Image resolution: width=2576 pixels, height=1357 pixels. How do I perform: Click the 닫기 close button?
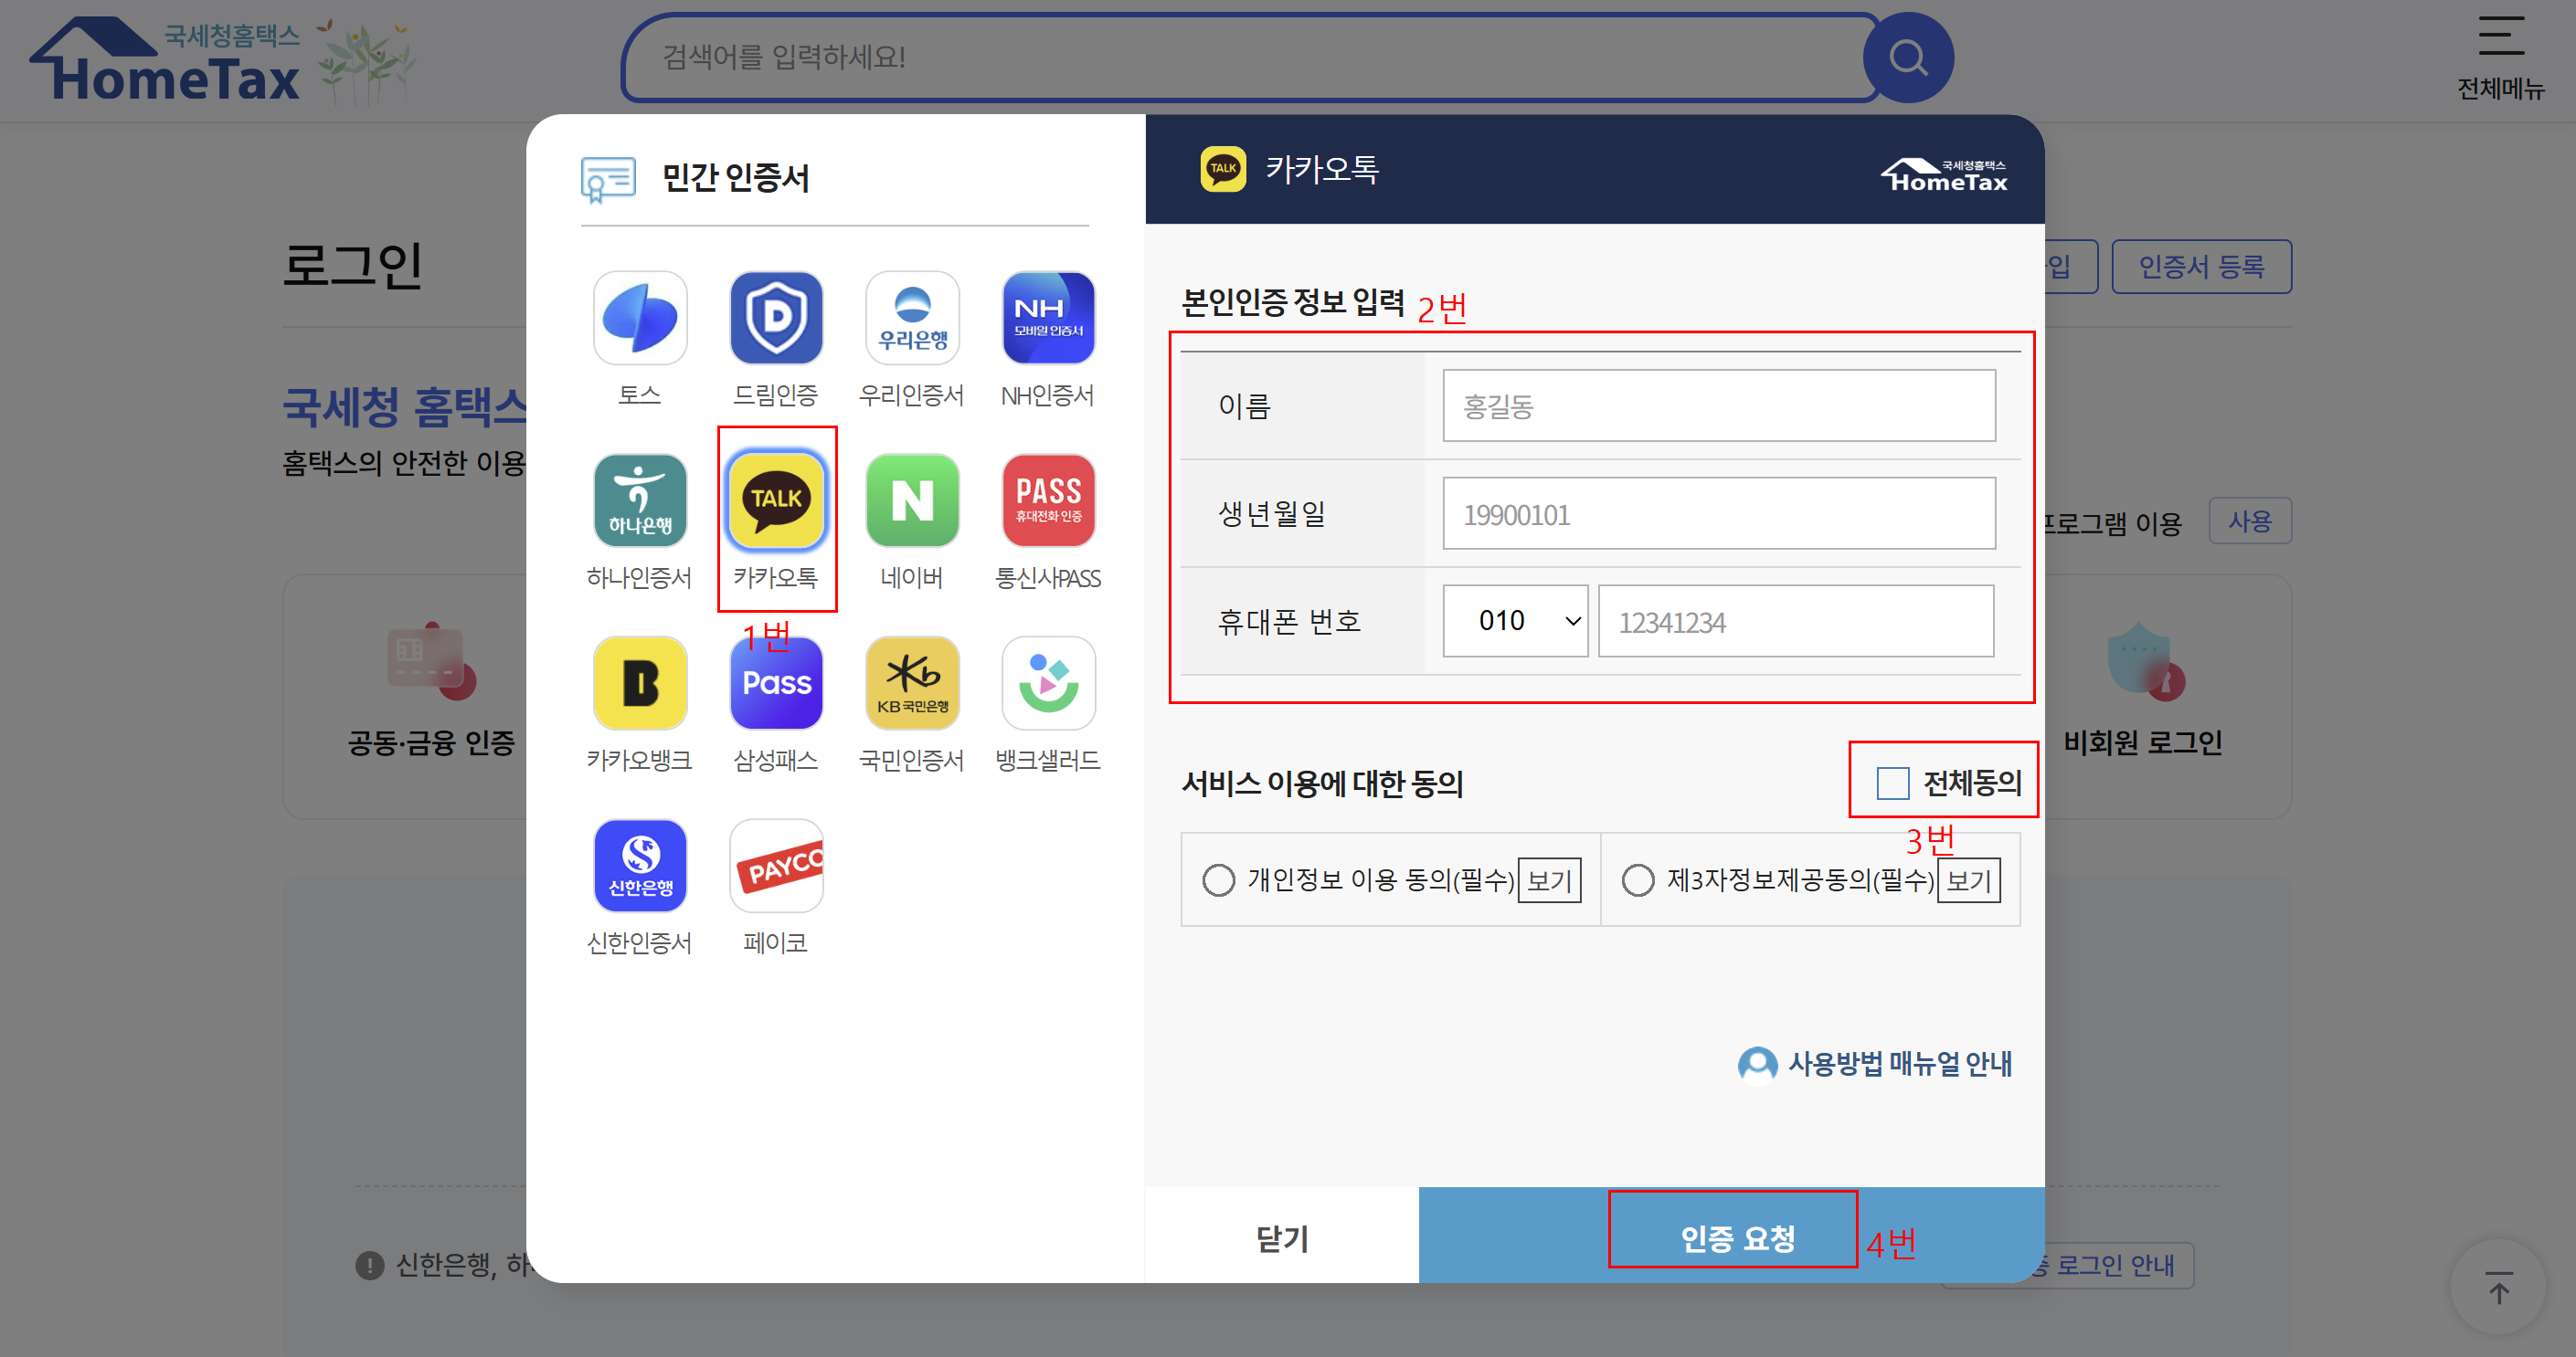click(x=1281, y=1237)
